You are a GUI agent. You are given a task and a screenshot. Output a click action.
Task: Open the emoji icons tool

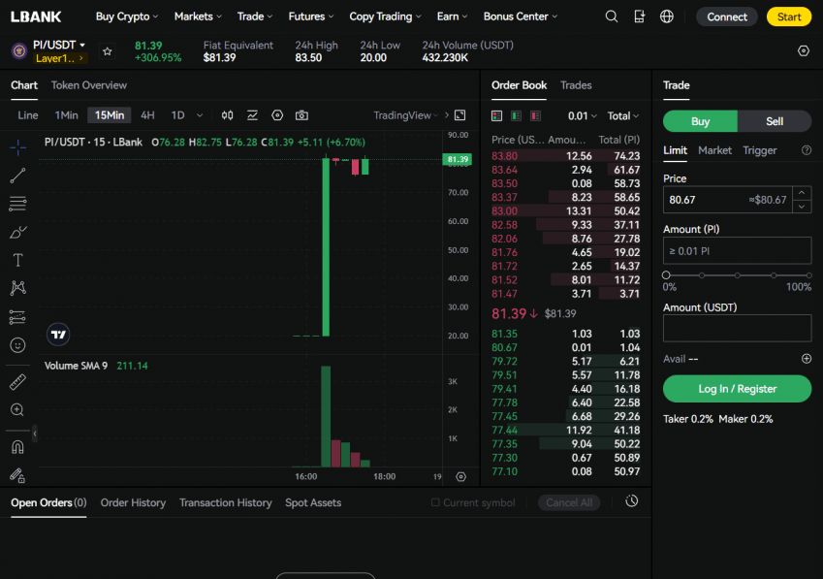[17, 345]
